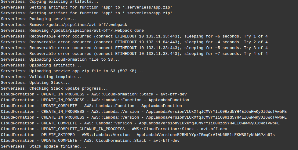Image resolution: width=298 pixels, height=150 pixels.
Task: Click the 'Validating template...' line
Action: point(41,77)
